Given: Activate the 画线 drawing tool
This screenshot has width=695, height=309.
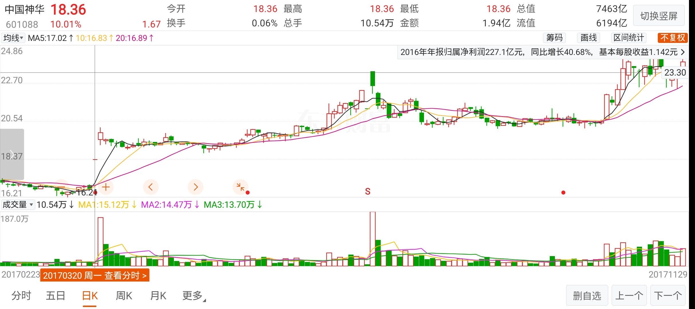Looking at the screenshot, I should point(588,38).
